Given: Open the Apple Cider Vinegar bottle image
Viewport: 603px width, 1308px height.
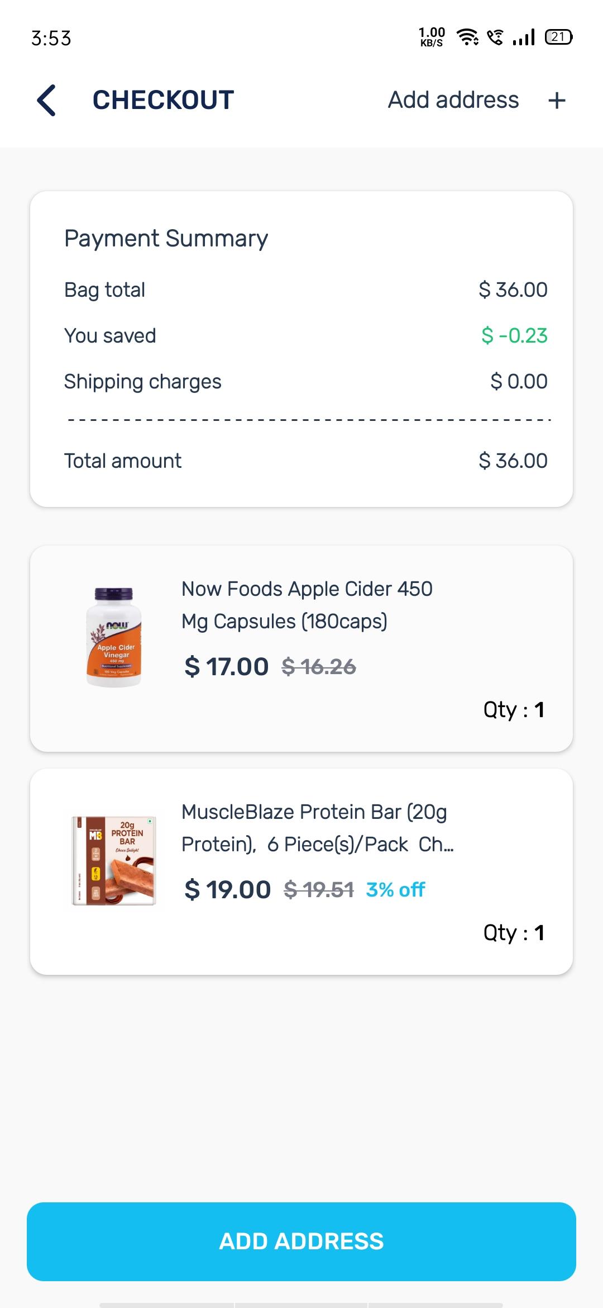Looking at the screenshot, I should click(x=114, y=637).
